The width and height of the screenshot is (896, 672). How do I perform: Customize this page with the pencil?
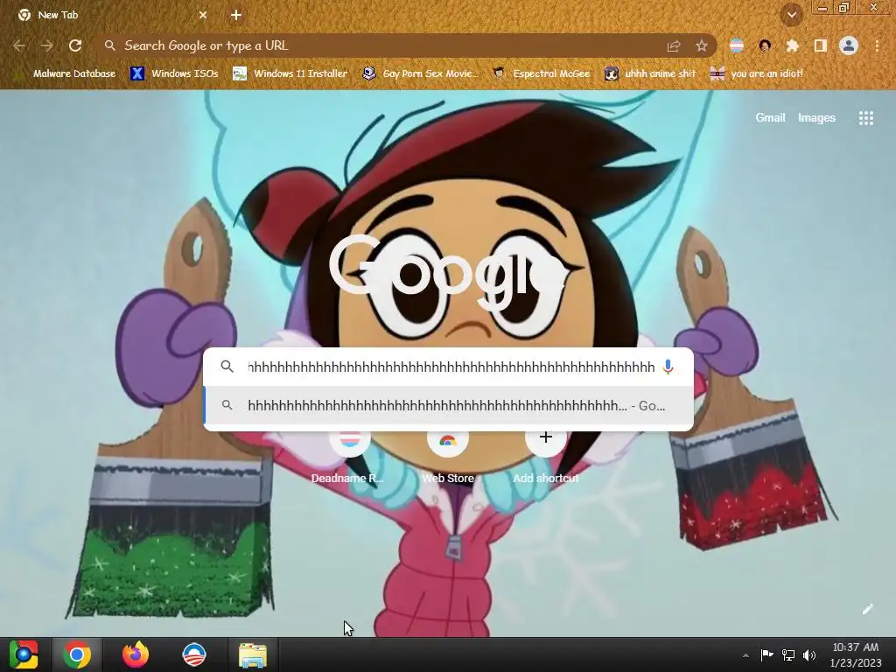click(867, 609)
